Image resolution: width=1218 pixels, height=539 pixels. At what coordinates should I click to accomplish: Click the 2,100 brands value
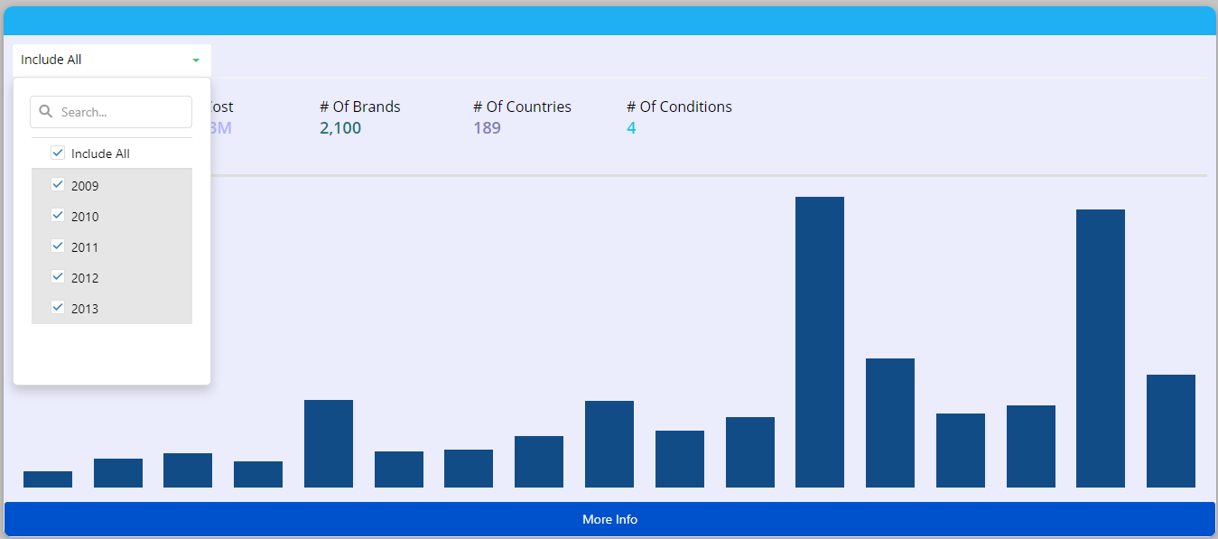(340, 128)
